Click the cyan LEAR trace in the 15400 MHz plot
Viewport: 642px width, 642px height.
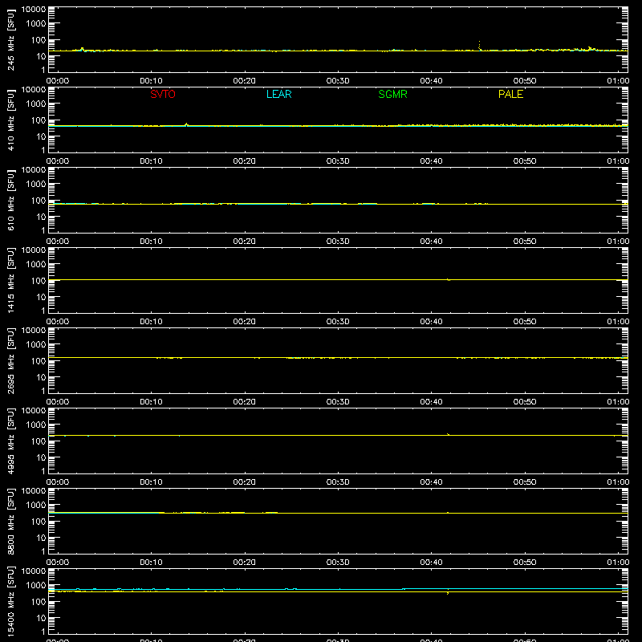tap(338, 589)
